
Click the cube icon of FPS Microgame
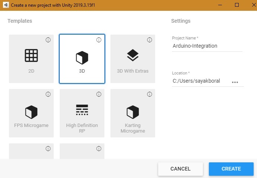[31, 112]
